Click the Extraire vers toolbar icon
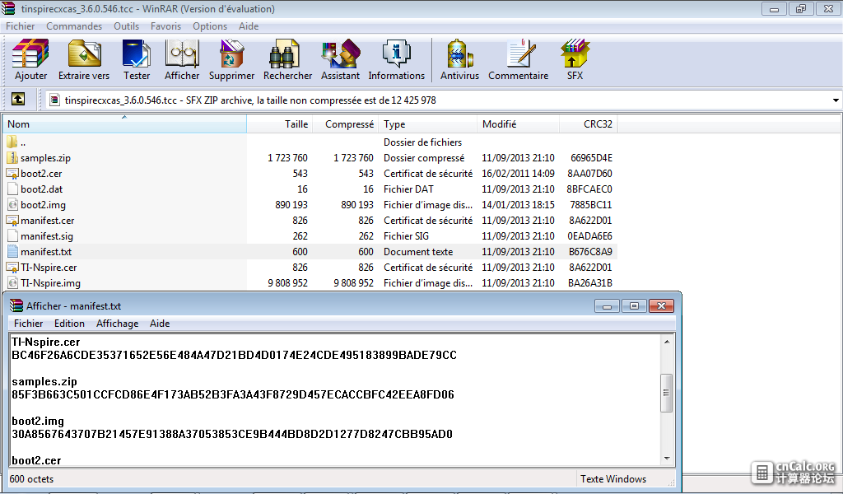Viewport: 843px width, 494px height. pyautogui.click(x=84, y=54)
